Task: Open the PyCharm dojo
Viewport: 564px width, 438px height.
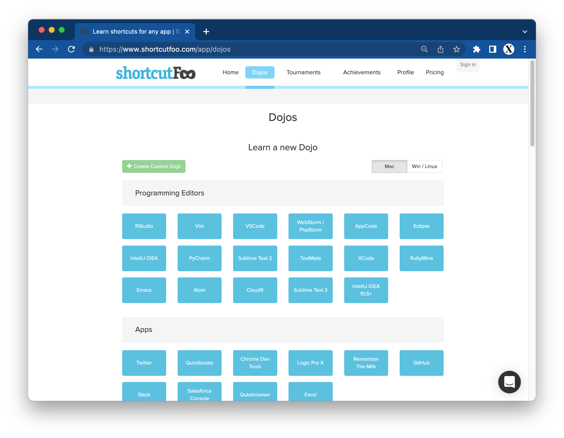Action: (x=199, y=258)
